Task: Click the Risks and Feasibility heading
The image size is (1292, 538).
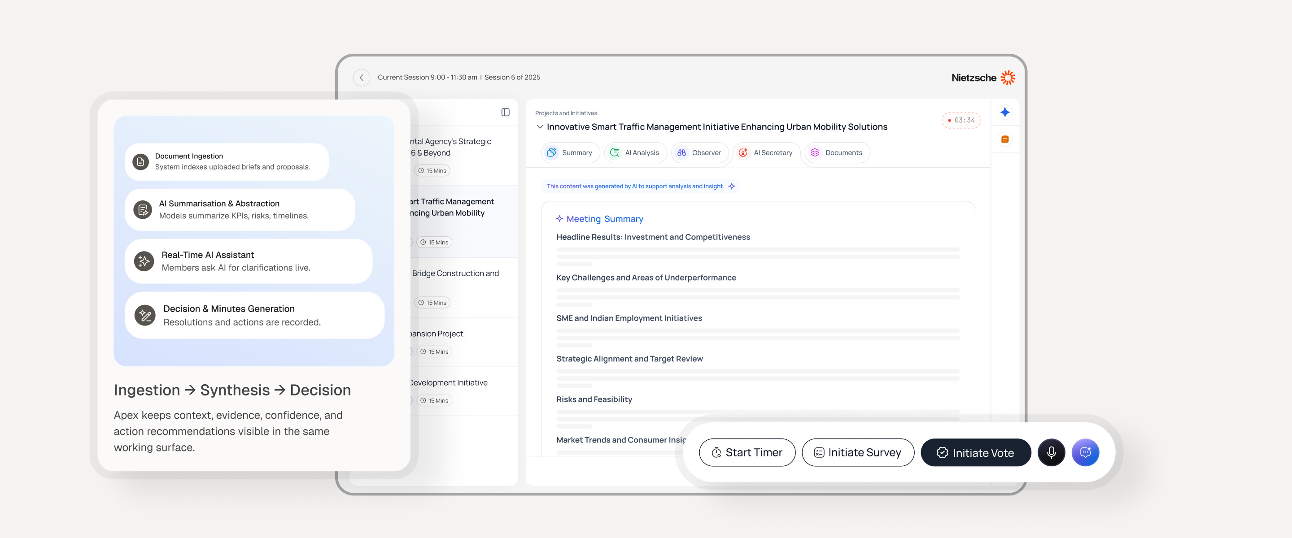Action: tap(594, 399)
